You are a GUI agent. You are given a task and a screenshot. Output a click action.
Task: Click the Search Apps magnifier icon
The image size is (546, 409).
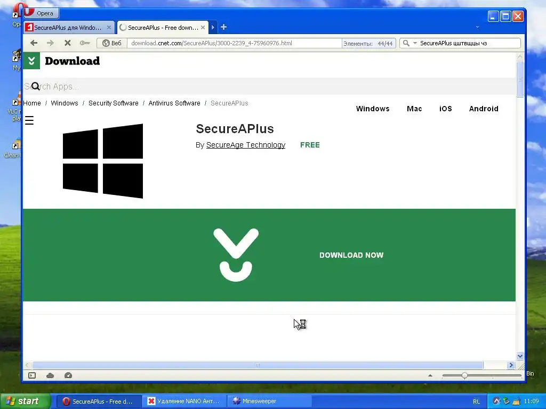(x=36, y=86)
